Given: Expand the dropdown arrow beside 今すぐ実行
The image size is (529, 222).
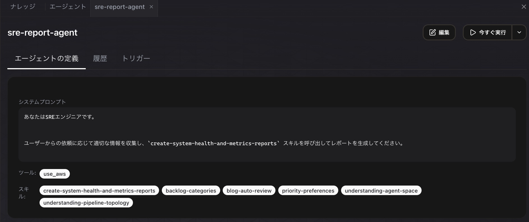Looking at the screenshot, I should click(x=519, y=33).
